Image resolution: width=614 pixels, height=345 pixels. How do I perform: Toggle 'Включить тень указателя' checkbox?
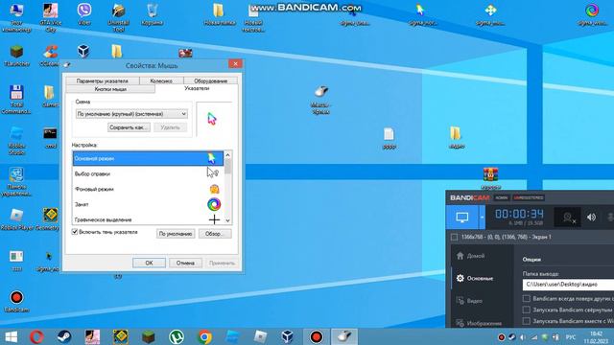point(75,232)
